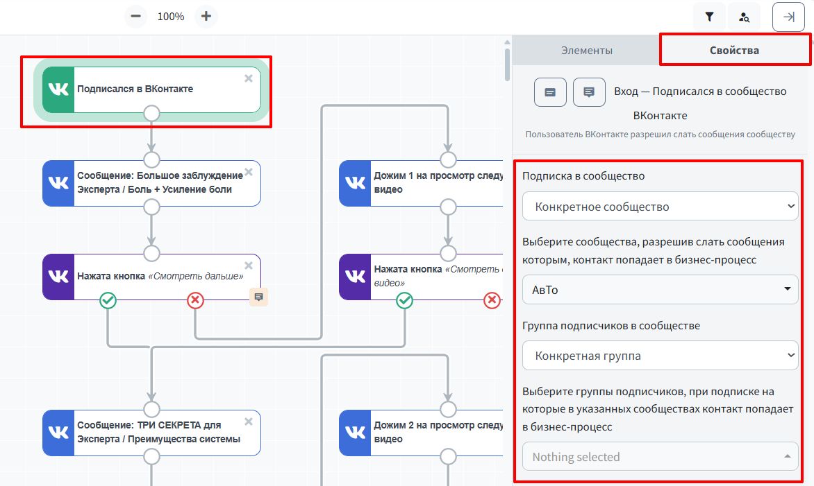Open the filter funnel icon

click(709, 17)
